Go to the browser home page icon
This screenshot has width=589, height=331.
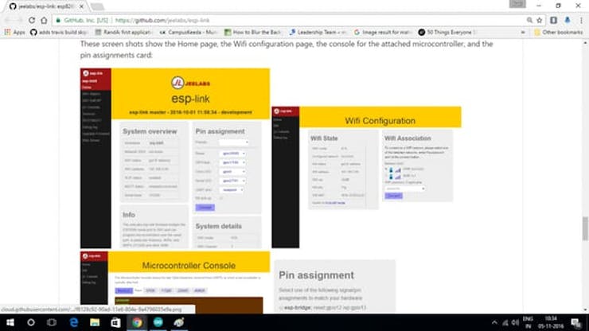(x=44, y=20)
